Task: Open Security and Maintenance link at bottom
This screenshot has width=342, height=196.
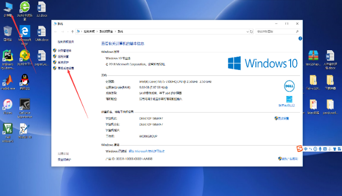Action: coord(64,160)
